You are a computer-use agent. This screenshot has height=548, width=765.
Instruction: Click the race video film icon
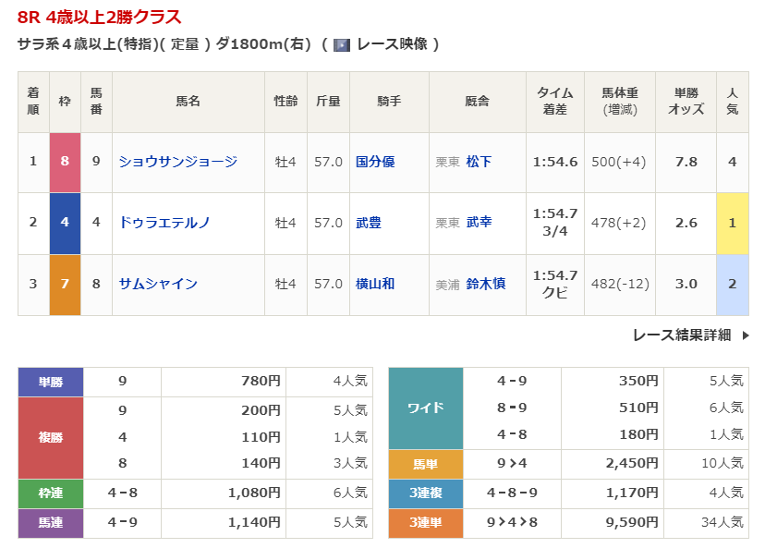(x=341, y=45)
